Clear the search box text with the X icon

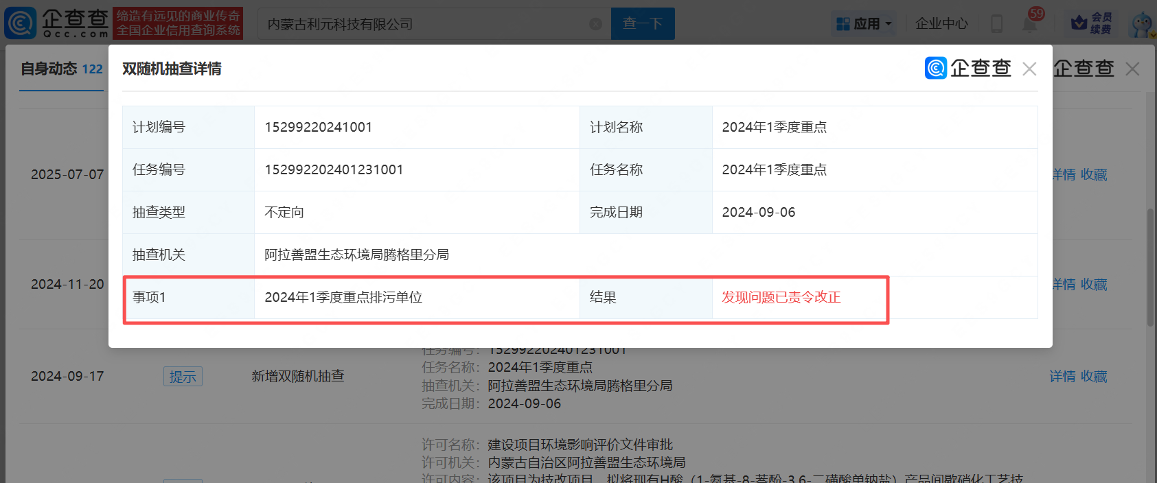click(x=595, y=24)
